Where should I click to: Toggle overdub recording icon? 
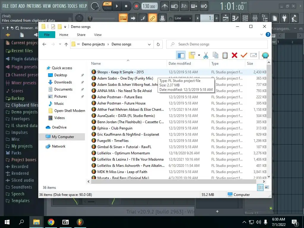click(x=194, y=6)
